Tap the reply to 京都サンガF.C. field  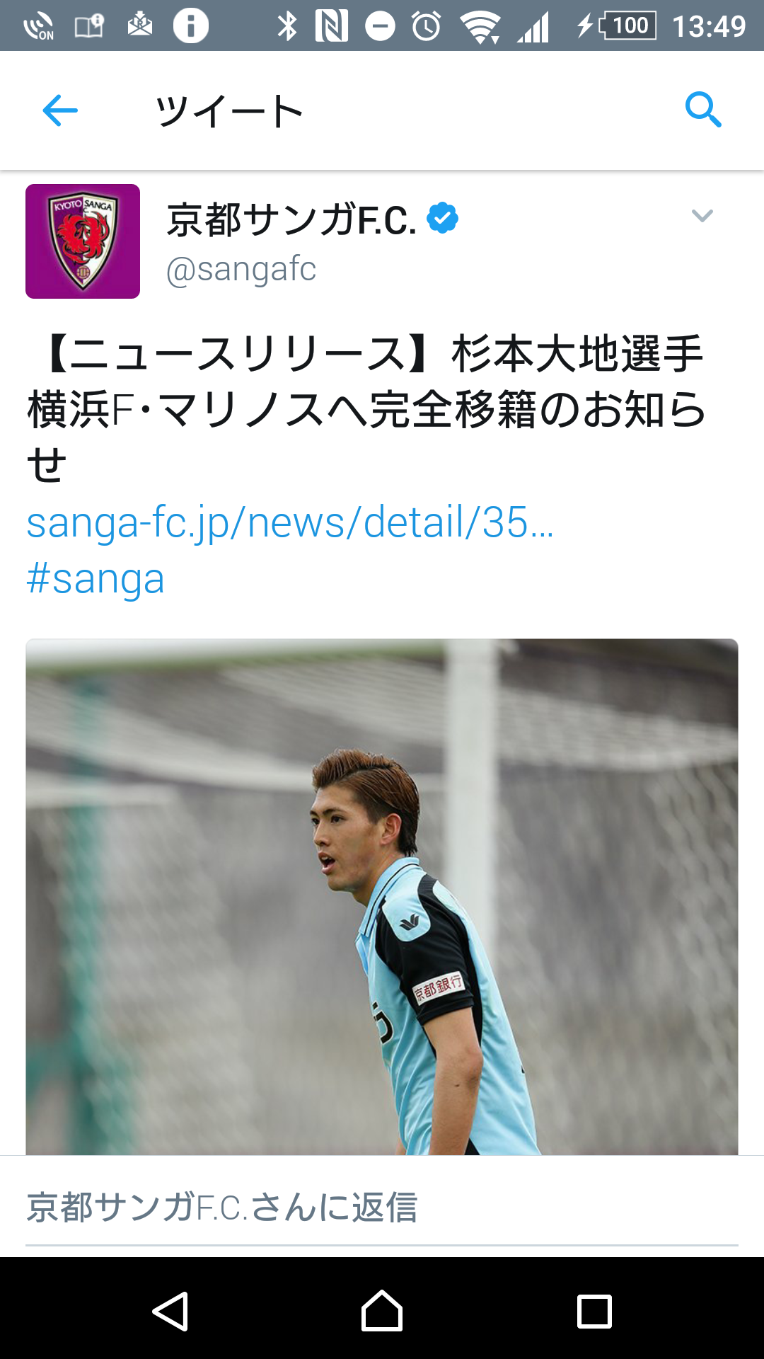[x=382, y=1208]
